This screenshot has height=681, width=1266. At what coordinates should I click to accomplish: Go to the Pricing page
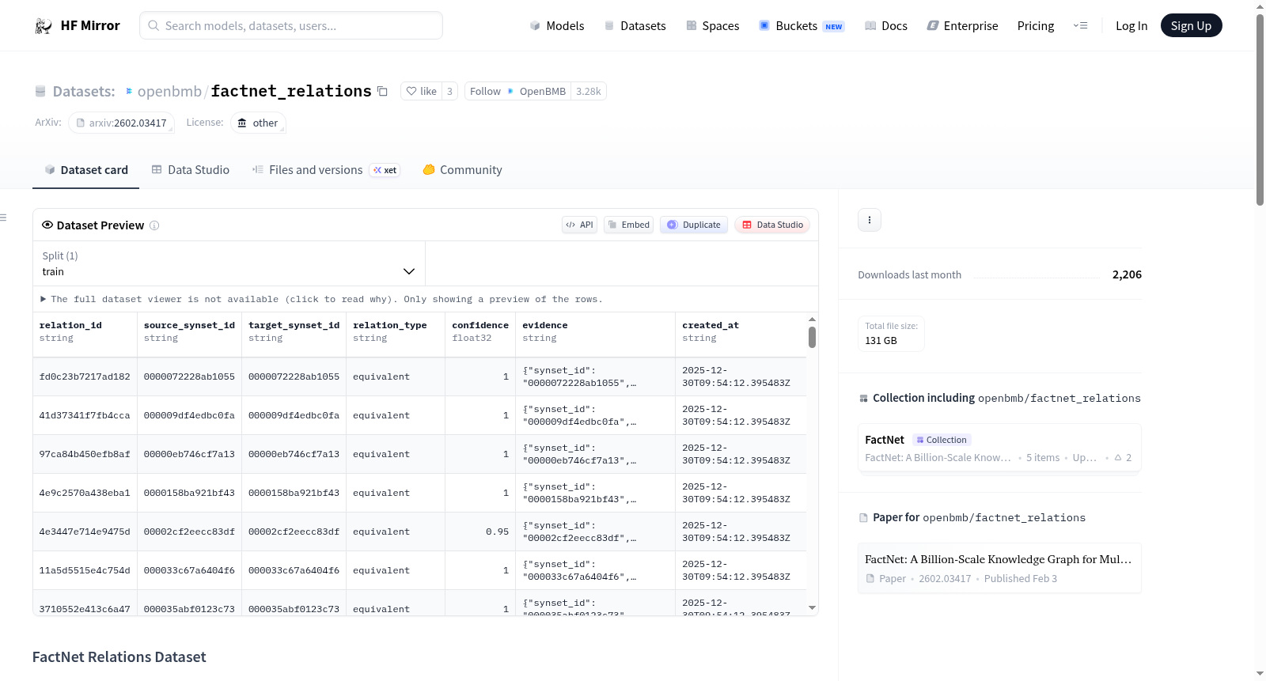[1036, 26]
